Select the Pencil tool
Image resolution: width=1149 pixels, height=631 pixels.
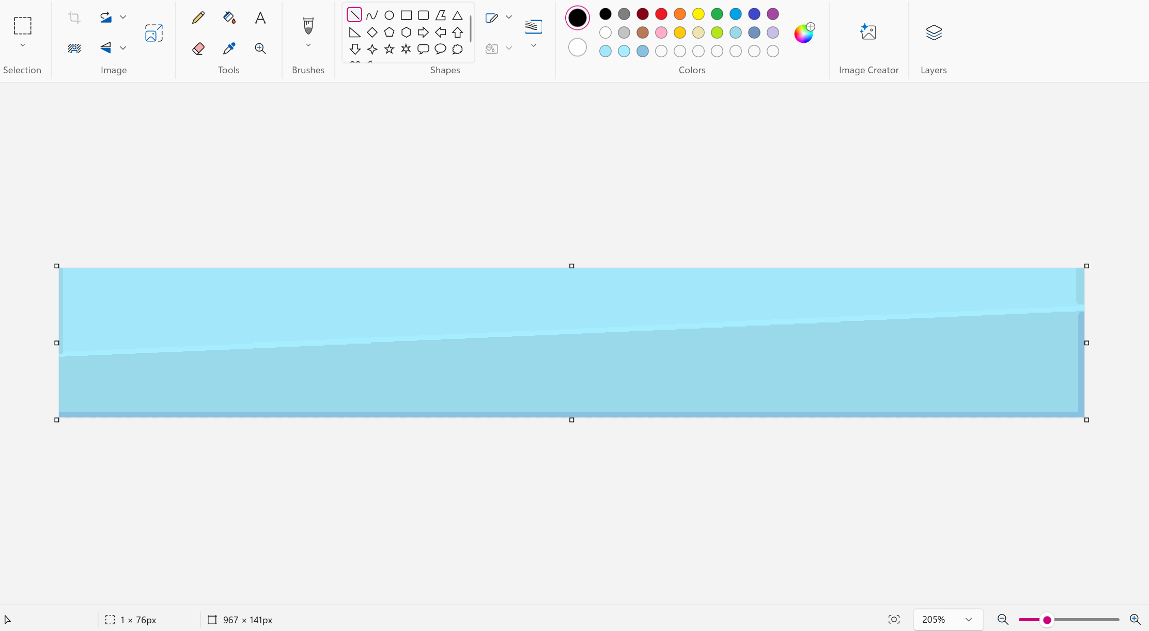198,18
